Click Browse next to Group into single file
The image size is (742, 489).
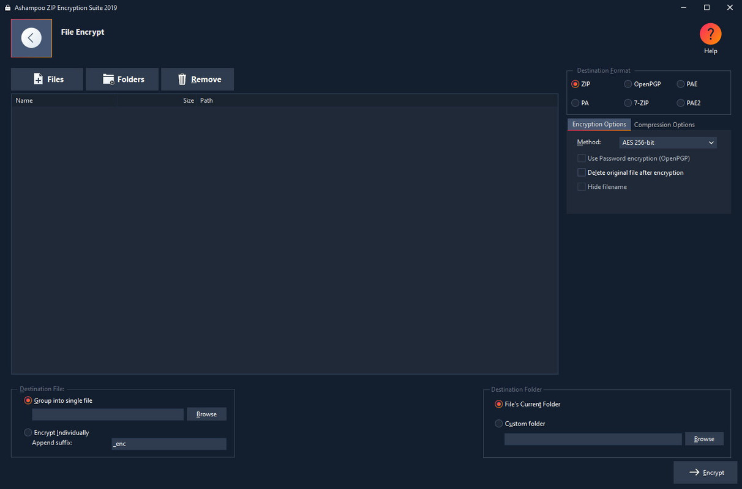pyautogui.click(x=206, y=414)
